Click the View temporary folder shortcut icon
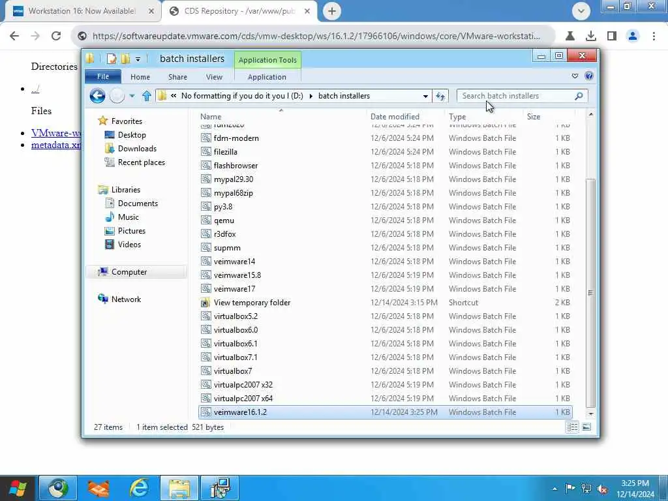Viewport: 668px width, 501px height. [x=205, y=303]
